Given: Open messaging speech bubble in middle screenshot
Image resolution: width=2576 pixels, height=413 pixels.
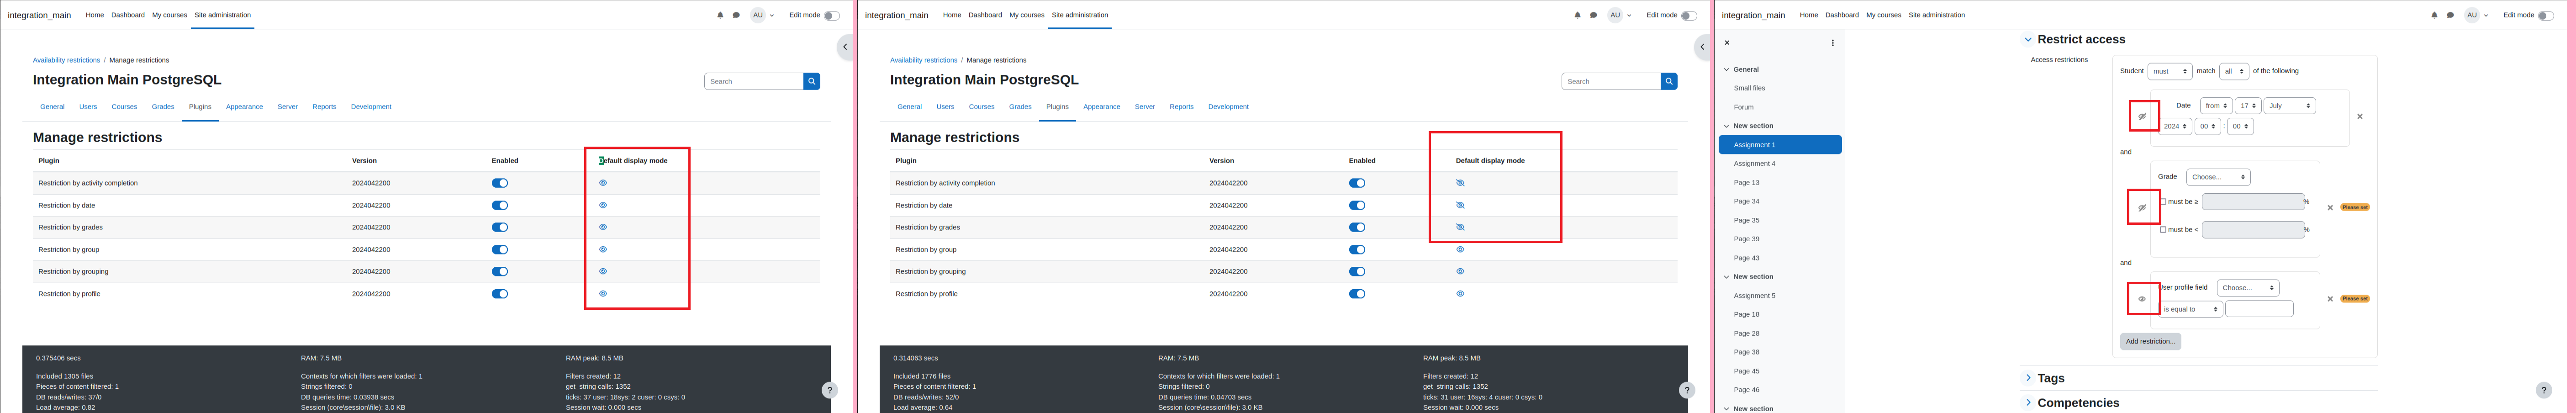Looking at the screenshot, I should click(1593, 15).
